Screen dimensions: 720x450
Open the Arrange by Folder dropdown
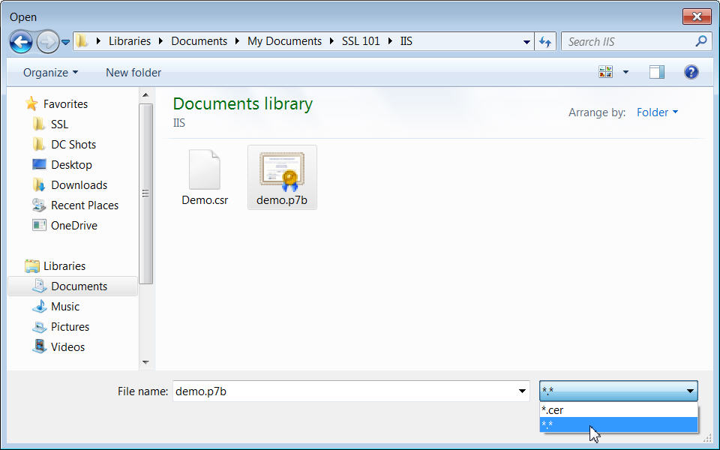coord(657,112)
